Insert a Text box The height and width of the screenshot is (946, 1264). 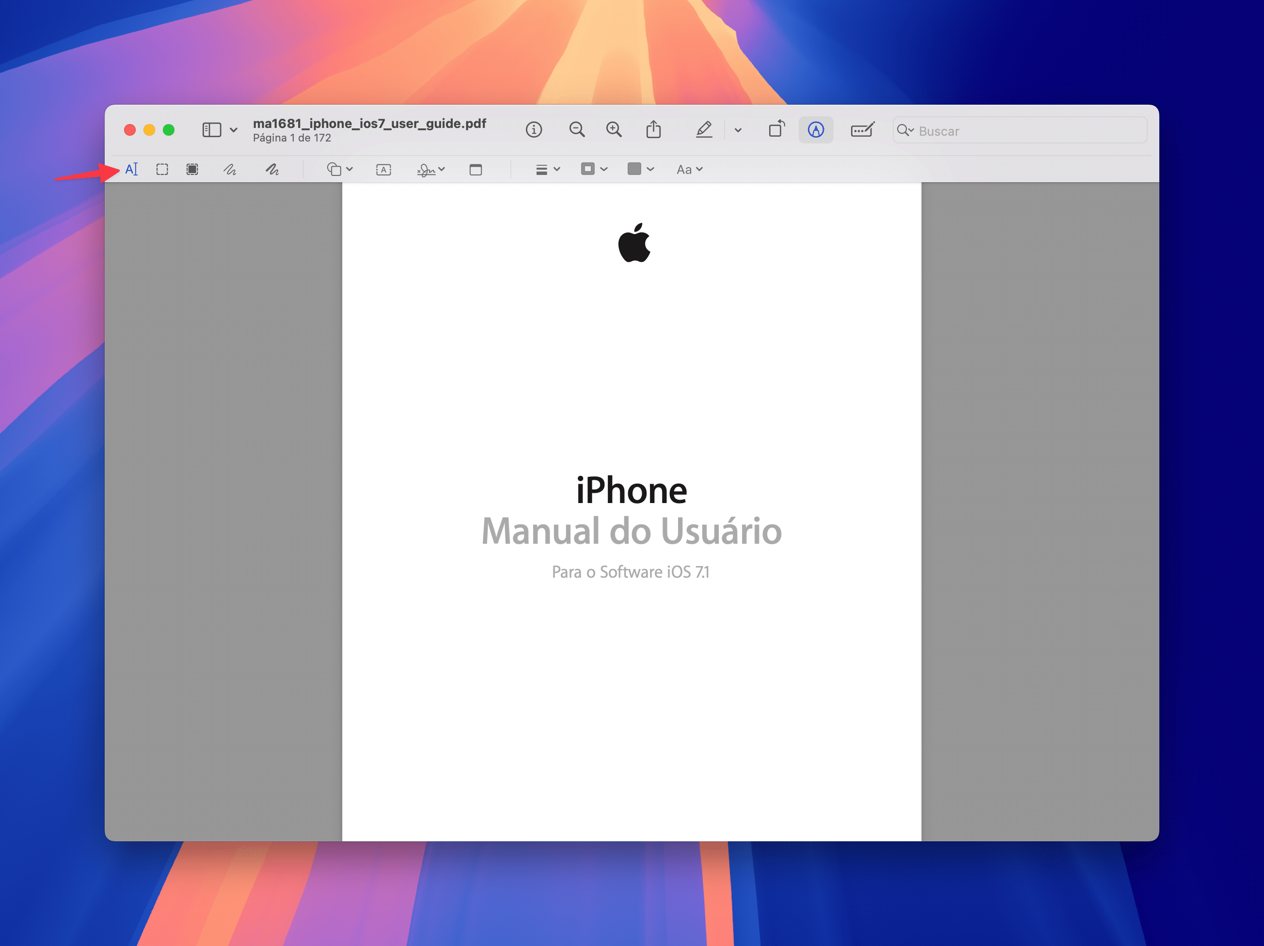(383, 170)
